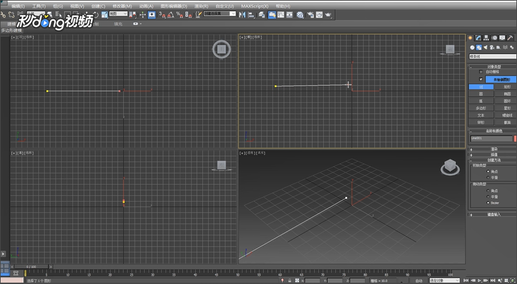Viewport: 517px width, 284px height.
Task: Toggle the 开始新图形 checkbox
Action: (481, 79)
